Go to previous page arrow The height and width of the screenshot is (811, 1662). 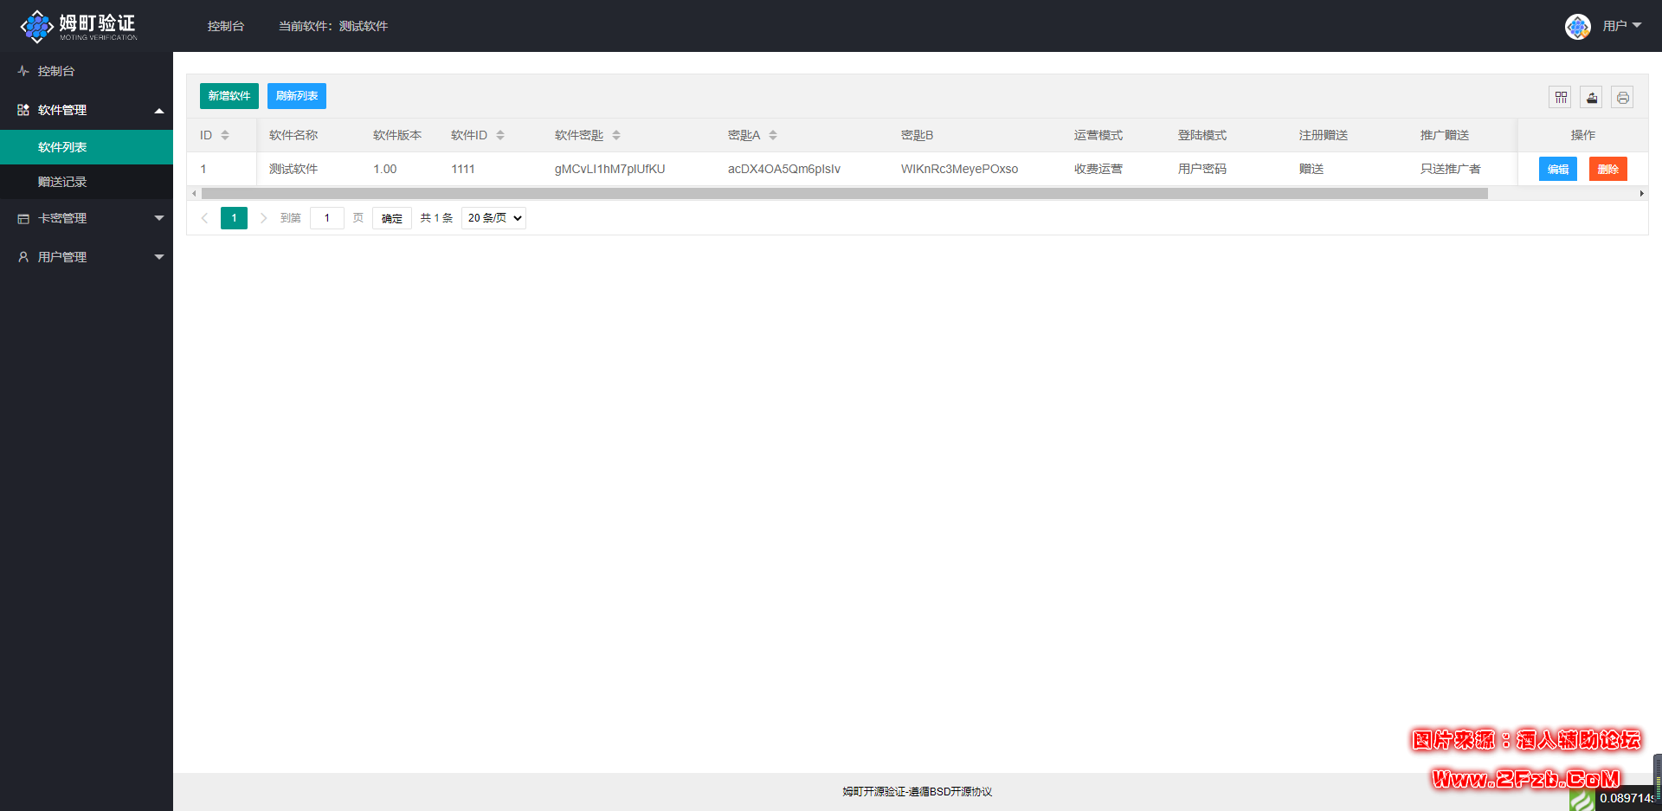[x=204, y=218]
